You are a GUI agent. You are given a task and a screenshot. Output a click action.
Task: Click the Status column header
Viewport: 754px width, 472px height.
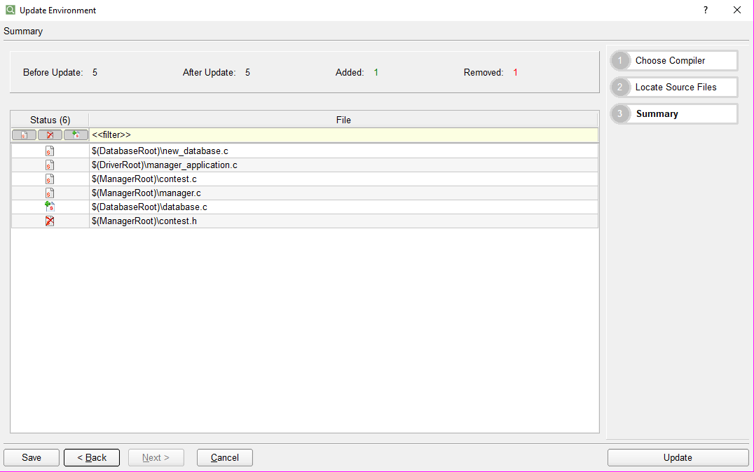tap(50, 120)
